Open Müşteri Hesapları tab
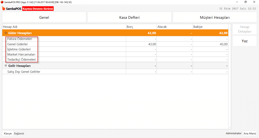Image resolution: width=259 pixels, height=138 pixels. [214, 17]
